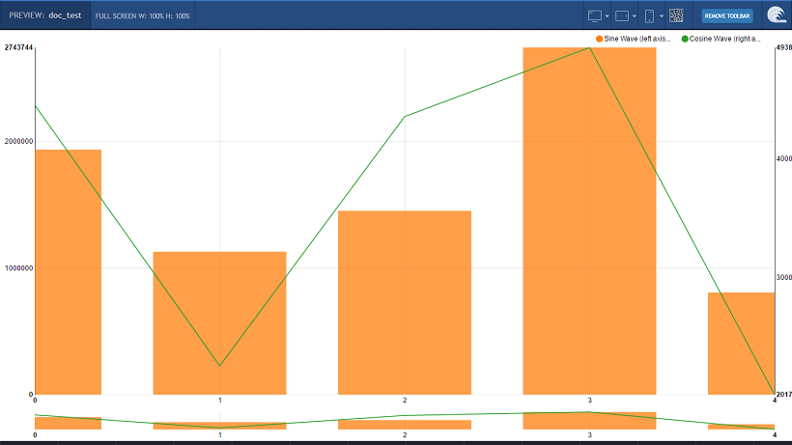Viewport: 792px width, 445px height.
Task: Click the orange bar at x=1
Action: [219, 322]
